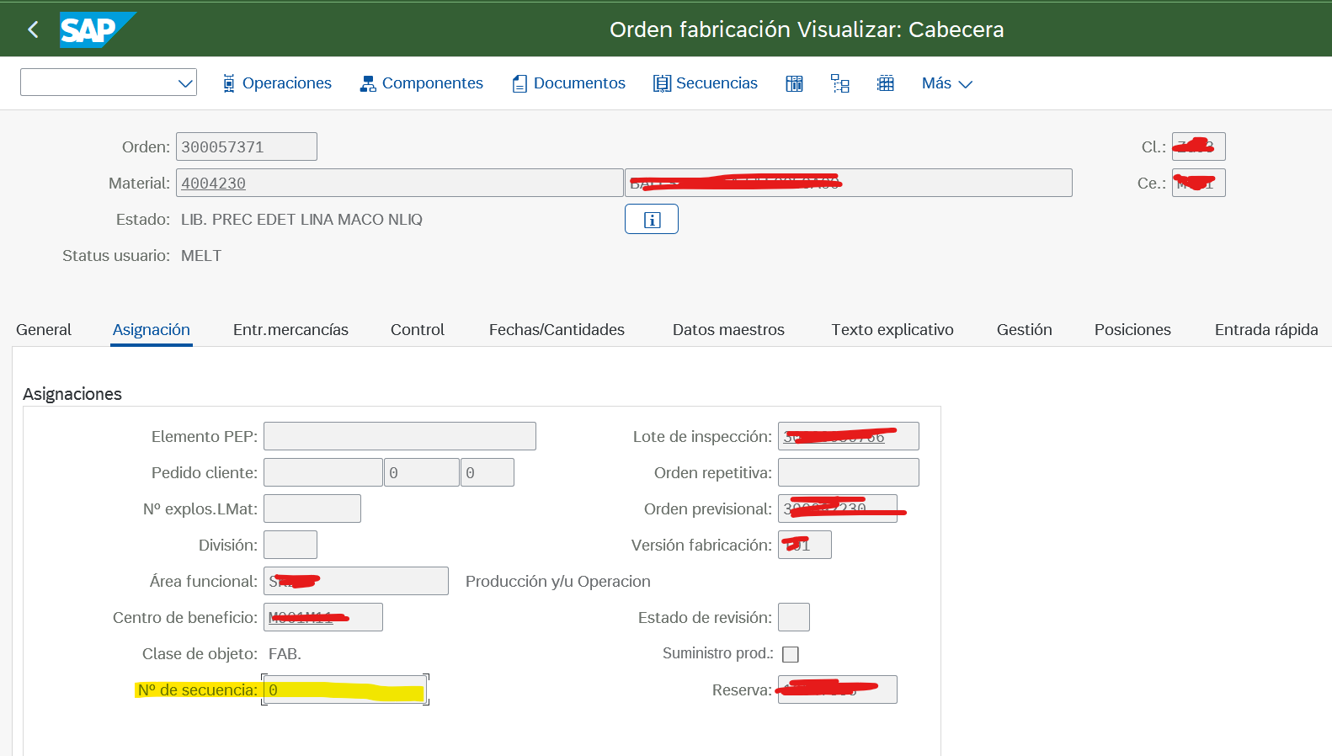Switch to the General tab
The image size is (1332, 756).
click(44, 330)
